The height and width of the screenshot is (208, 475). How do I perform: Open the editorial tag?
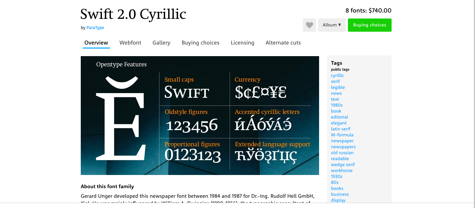[x=340, y=117]
